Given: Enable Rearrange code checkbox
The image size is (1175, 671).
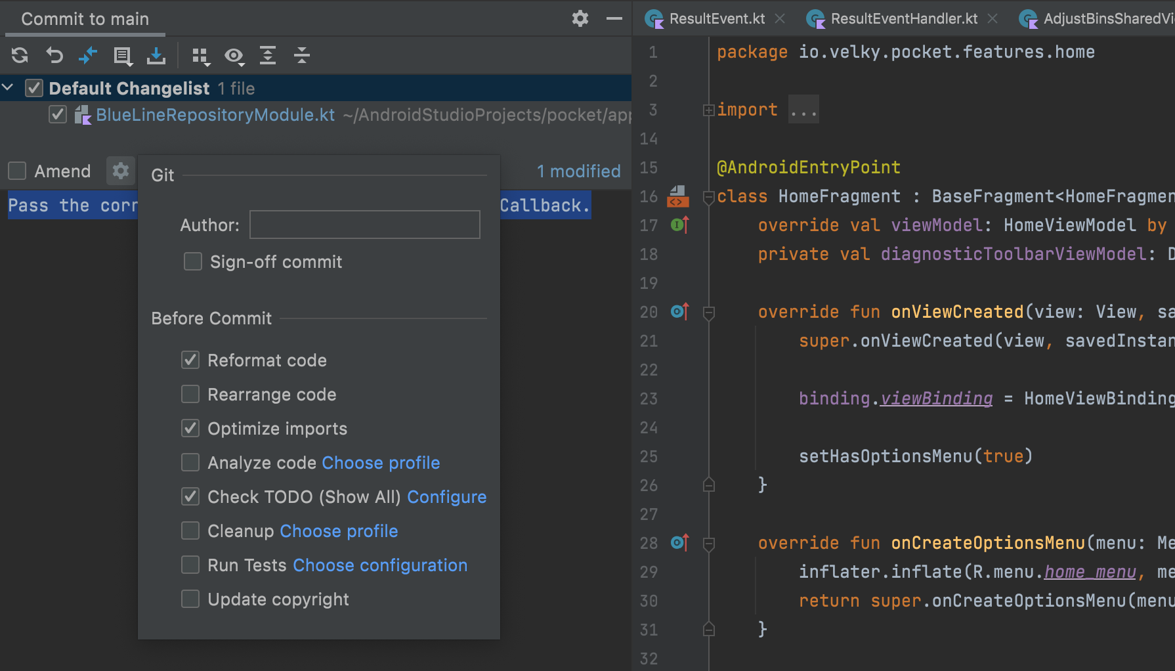Looking at the screenshot, I should 190,394.
